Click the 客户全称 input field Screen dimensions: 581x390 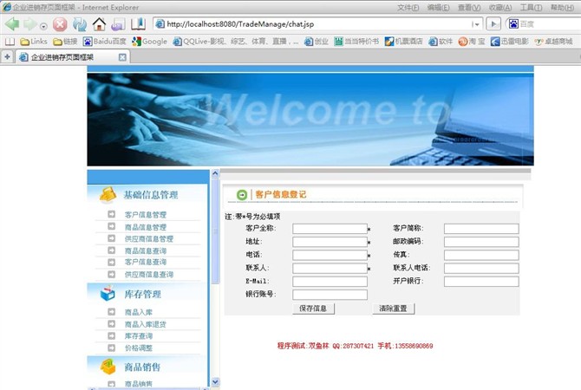tap(330, 229)
